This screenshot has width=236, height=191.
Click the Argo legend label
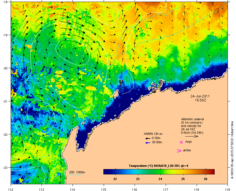(189, 142)
